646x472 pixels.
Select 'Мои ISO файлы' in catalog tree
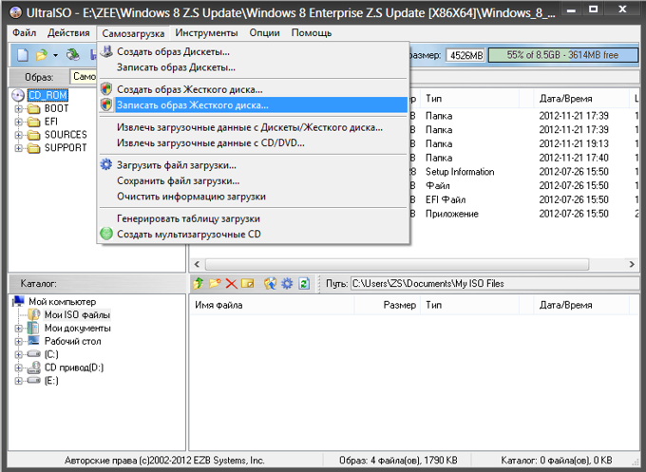77,315
